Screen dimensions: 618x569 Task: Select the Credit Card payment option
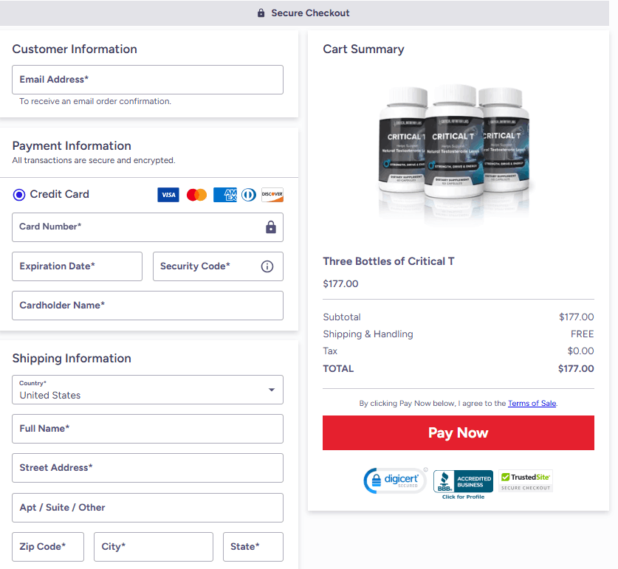(x=18, y=194)
